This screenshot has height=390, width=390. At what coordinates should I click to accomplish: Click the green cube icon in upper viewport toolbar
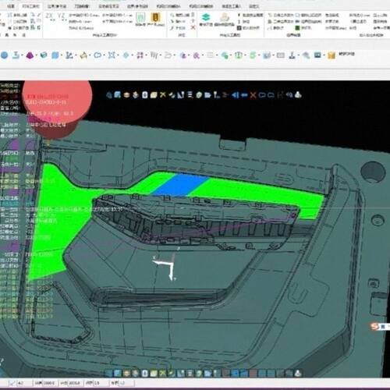199,95
